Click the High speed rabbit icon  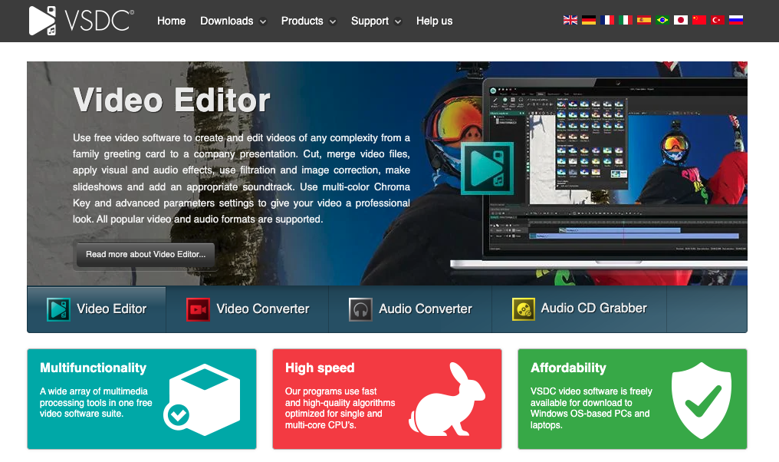pos(447,399)
